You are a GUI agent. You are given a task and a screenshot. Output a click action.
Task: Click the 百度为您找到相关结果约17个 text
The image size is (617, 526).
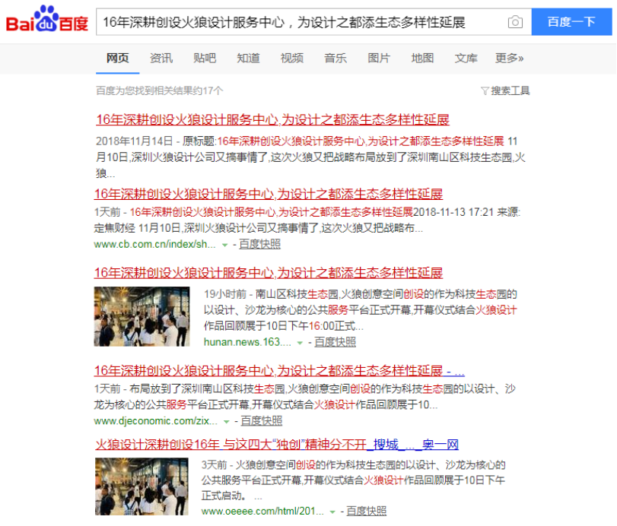(x=159, y=90)
